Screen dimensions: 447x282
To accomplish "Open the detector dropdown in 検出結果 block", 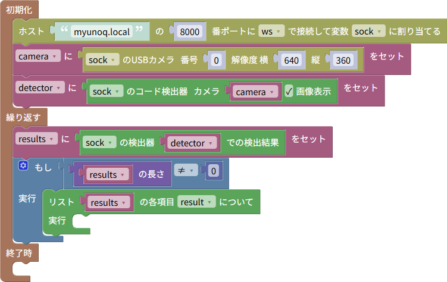I will tap(192, 143).
